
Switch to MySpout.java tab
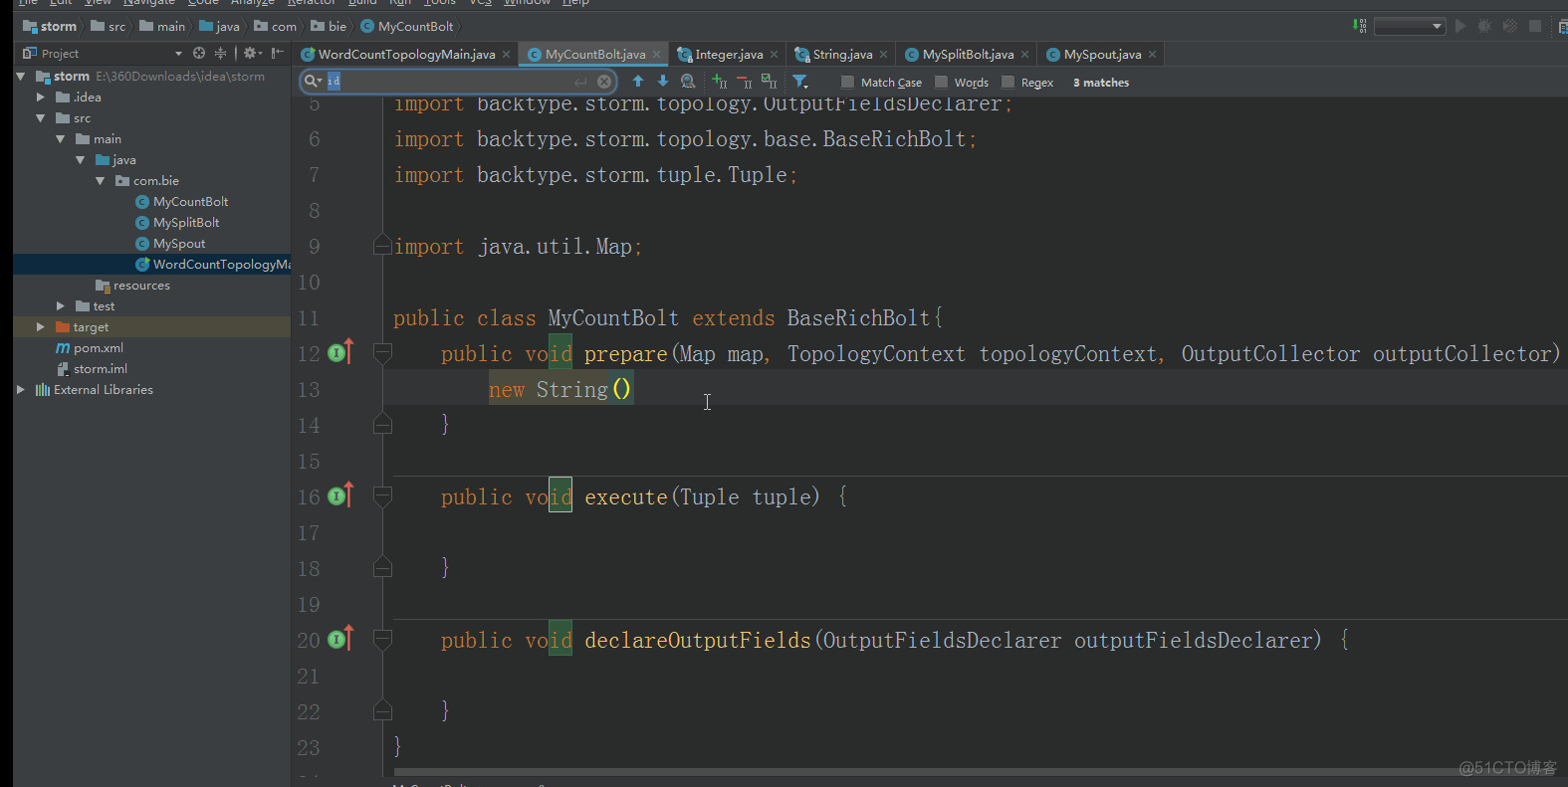[1102, 55]
